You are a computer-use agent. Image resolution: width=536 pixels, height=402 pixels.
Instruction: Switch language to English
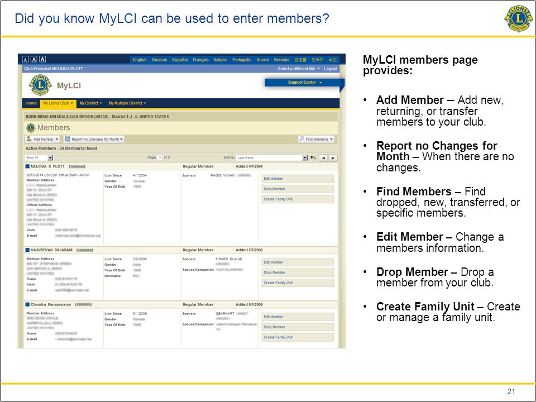pos(140,60)
